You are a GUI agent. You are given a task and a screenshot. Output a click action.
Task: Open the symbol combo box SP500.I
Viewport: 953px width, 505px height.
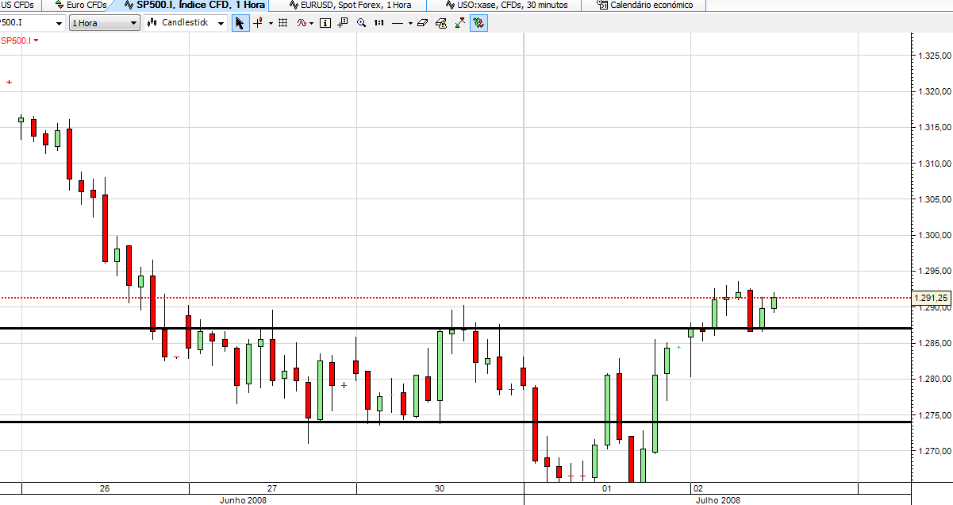tap(33, 23)
